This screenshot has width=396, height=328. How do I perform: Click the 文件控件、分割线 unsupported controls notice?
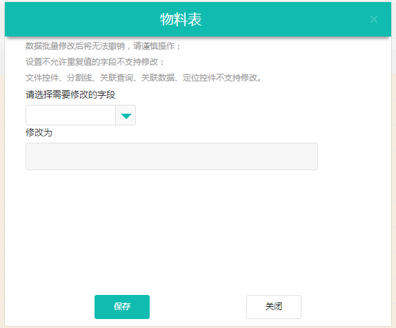pos(143,78)
